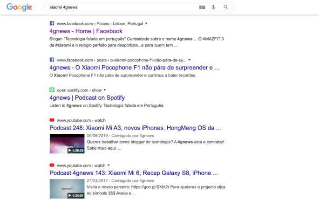Open '4gnews | Podcast on Spotify' result
This screenshot has height=200, width=319.
87,98
